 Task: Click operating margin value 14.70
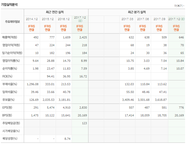(67, 61)
